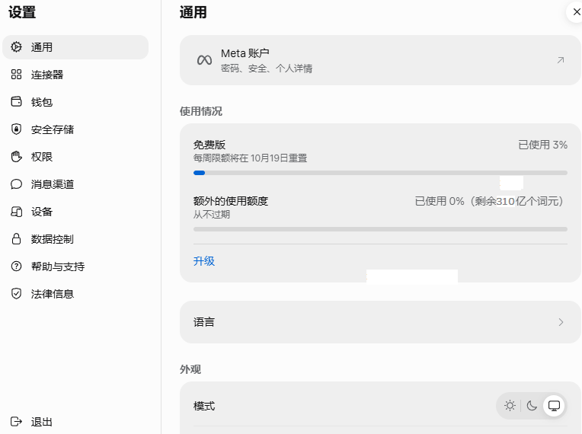This screenshot has height=434, width=582.
Task: Close the settings dialog with X
Action: click(x=577, y=12)
